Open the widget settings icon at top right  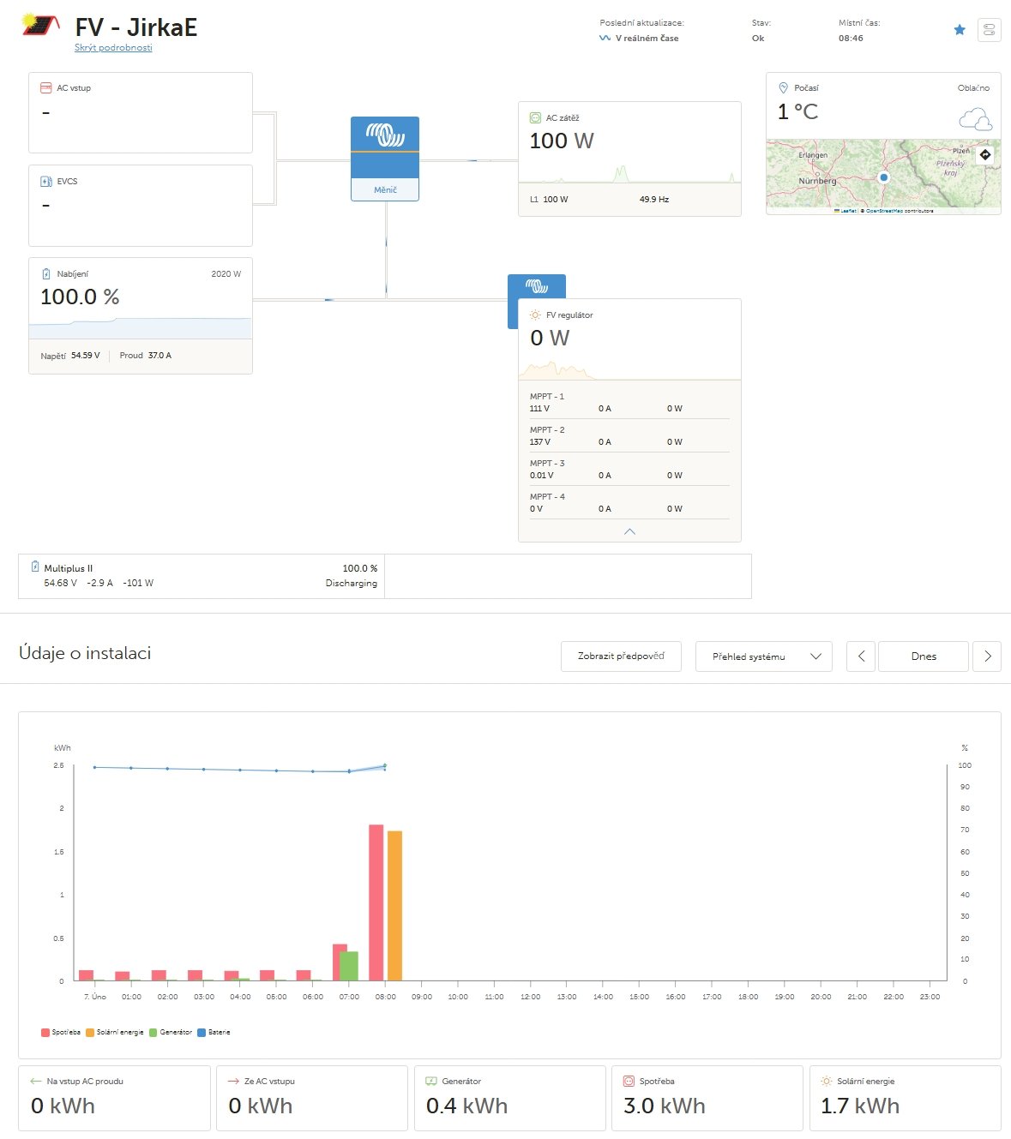coord(989,30)
